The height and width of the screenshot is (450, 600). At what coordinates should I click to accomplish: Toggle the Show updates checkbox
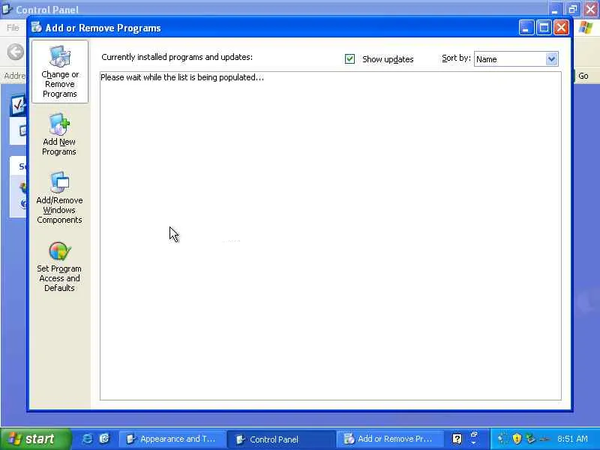pos(349,59)
